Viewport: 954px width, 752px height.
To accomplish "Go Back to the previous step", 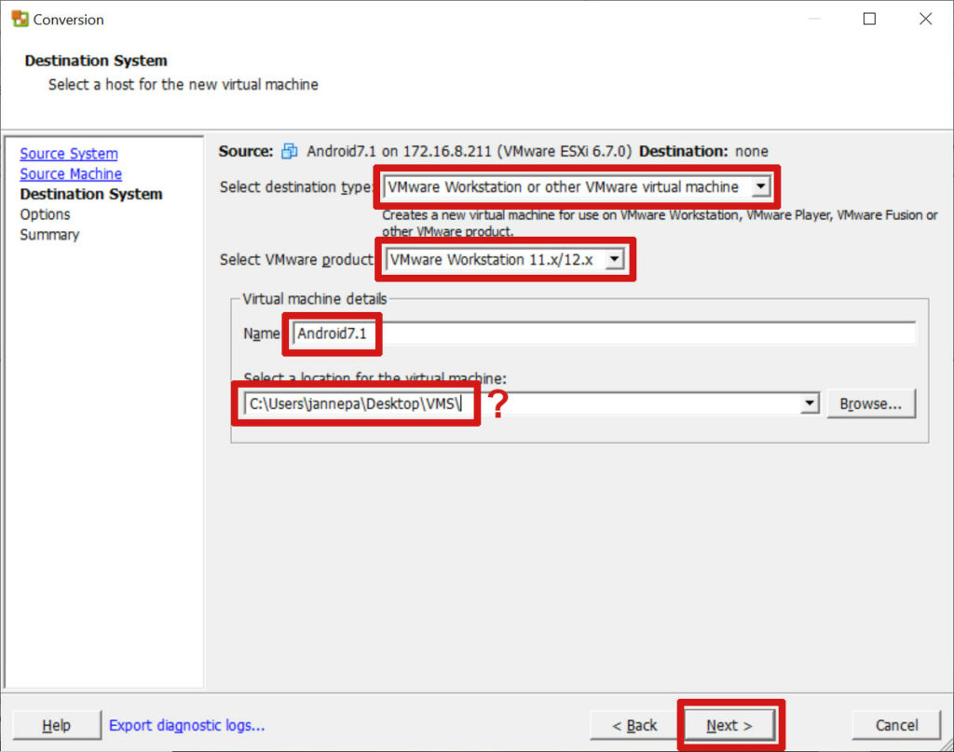I will 634,725.
